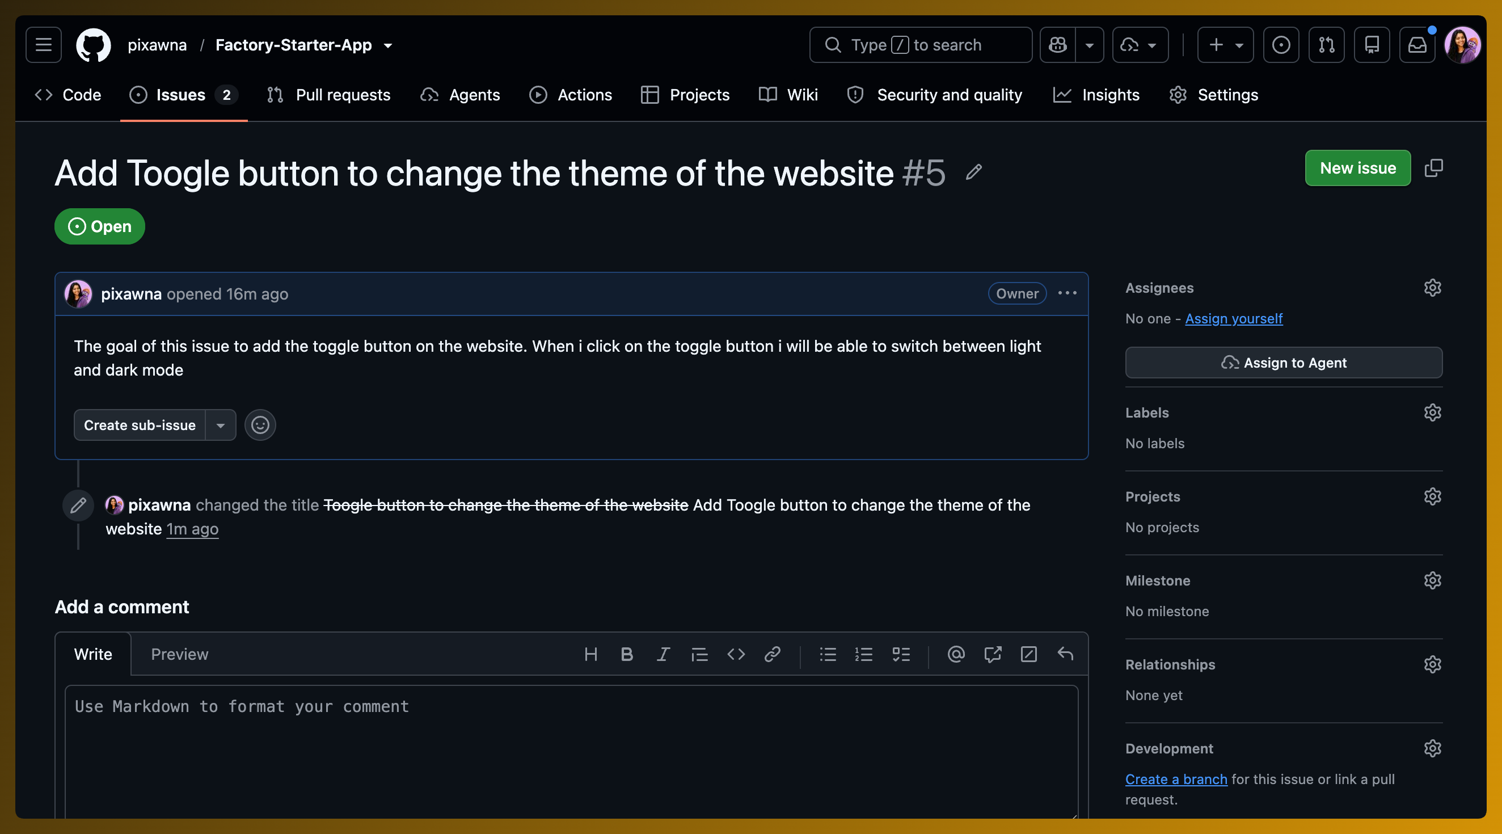Click the Create sub-issue button

coord(140,424)
